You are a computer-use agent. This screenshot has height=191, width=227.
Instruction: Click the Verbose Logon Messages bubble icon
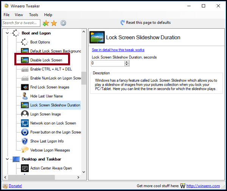tap(25, 149)
